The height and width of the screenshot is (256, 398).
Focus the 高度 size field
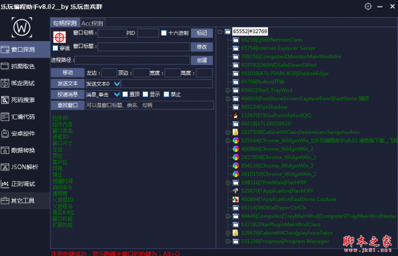(204, 73)
